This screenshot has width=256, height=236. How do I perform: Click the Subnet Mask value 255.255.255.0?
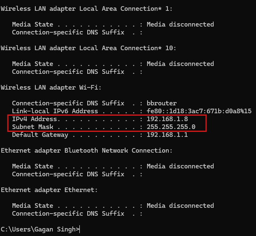(171, 127)
